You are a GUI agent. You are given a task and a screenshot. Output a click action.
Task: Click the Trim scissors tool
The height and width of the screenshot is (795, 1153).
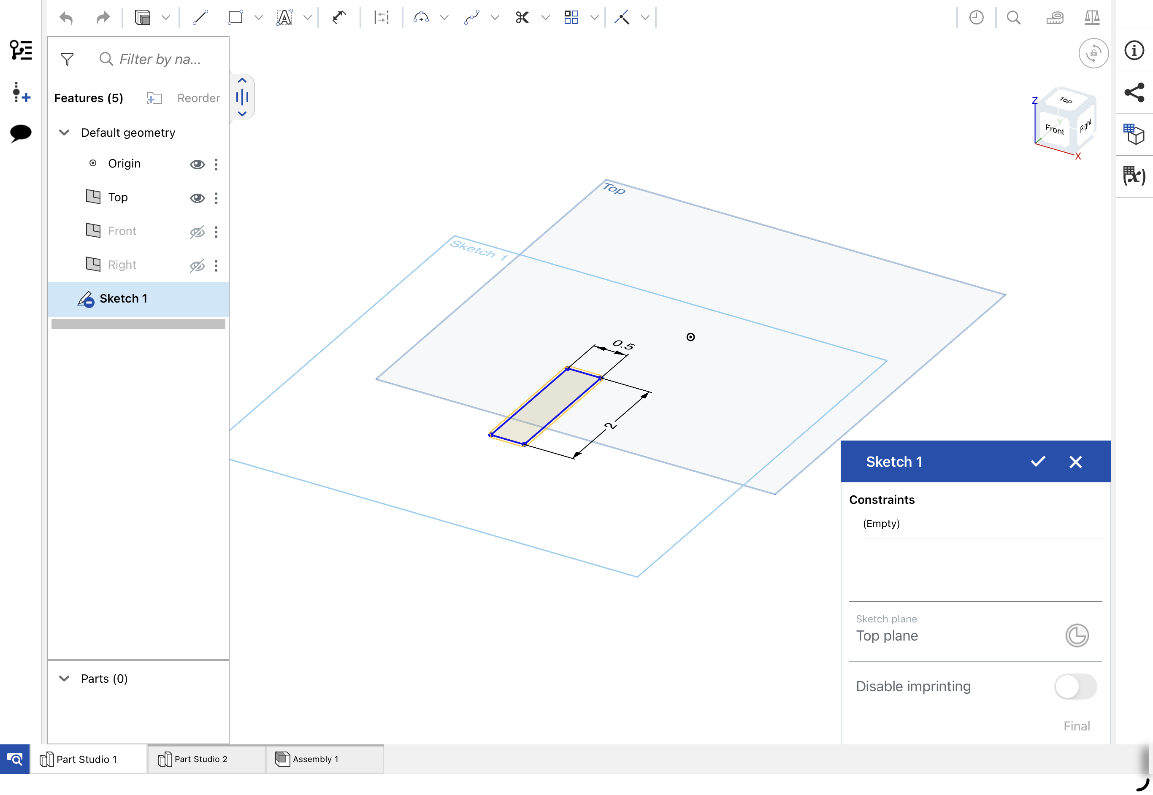tap(522, 18)
